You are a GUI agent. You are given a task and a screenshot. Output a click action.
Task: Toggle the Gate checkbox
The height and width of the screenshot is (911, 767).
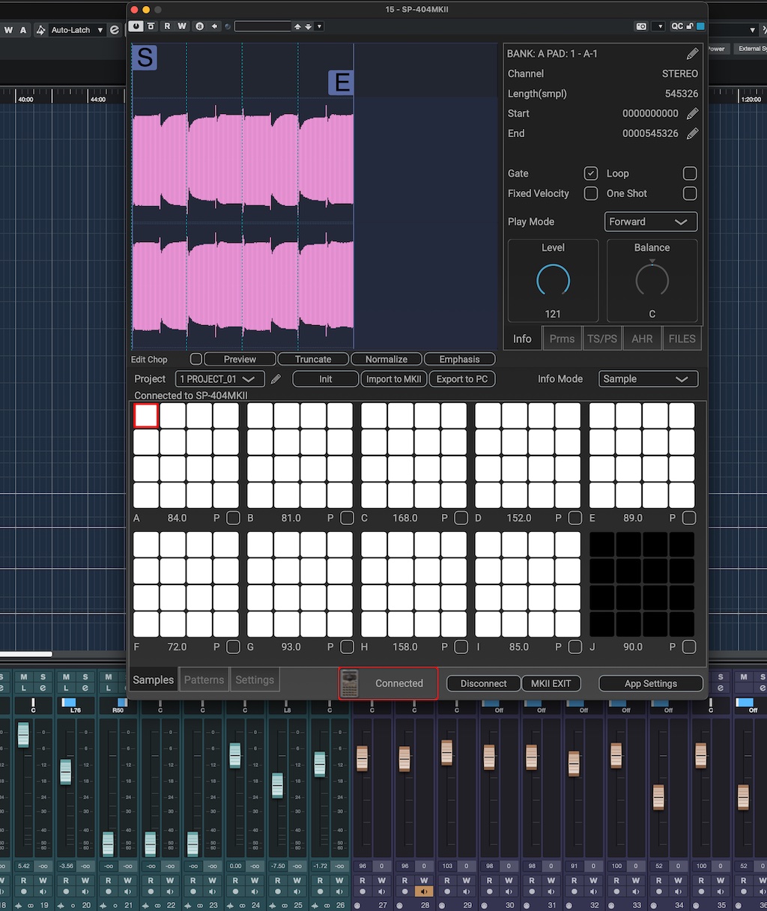pyautogui.click(x=591, y=173)
